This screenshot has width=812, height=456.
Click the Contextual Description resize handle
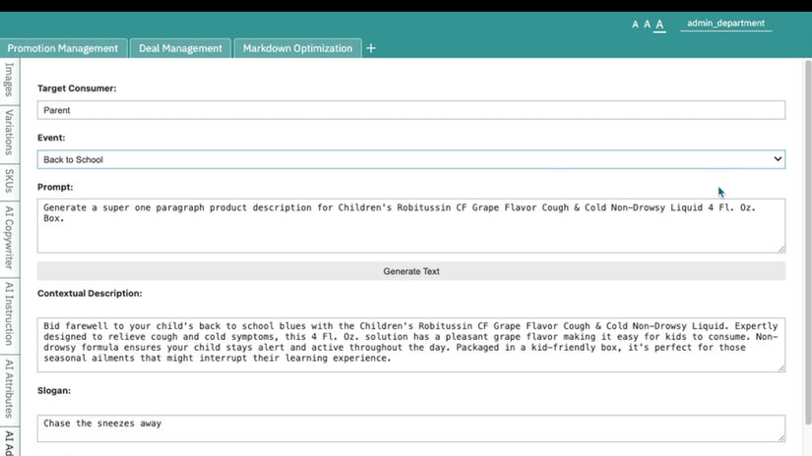coord(781,369)
